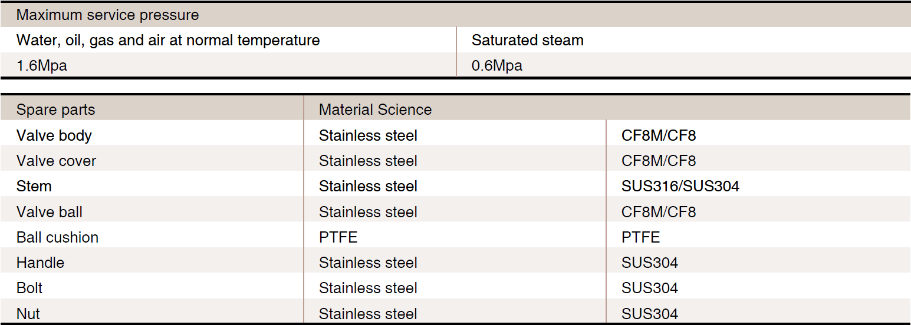Click the Ball cushion row label

point(57,237)
